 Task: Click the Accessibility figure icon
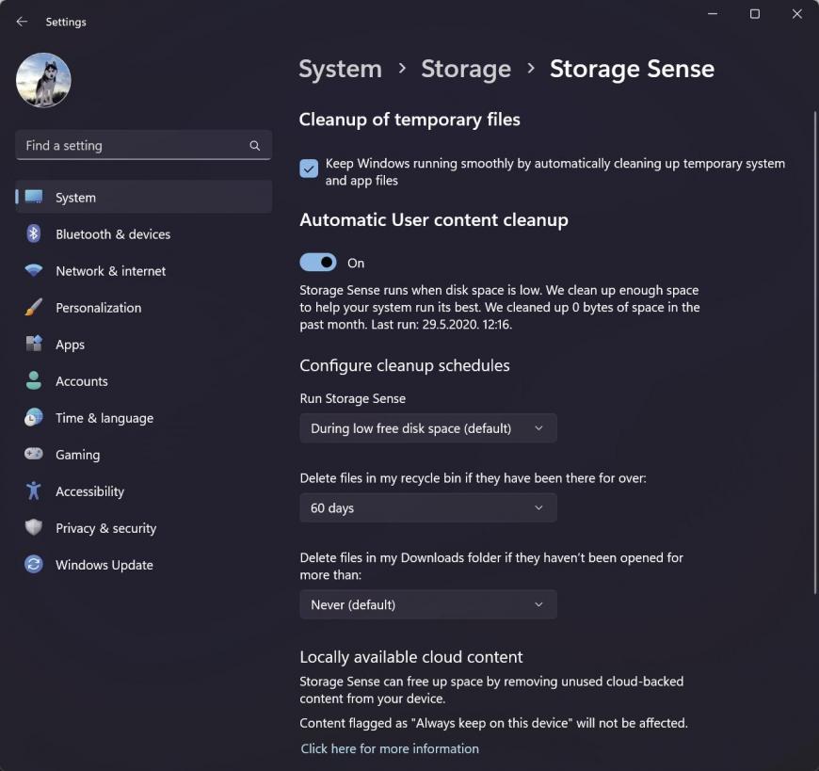(x=34, y=490)
